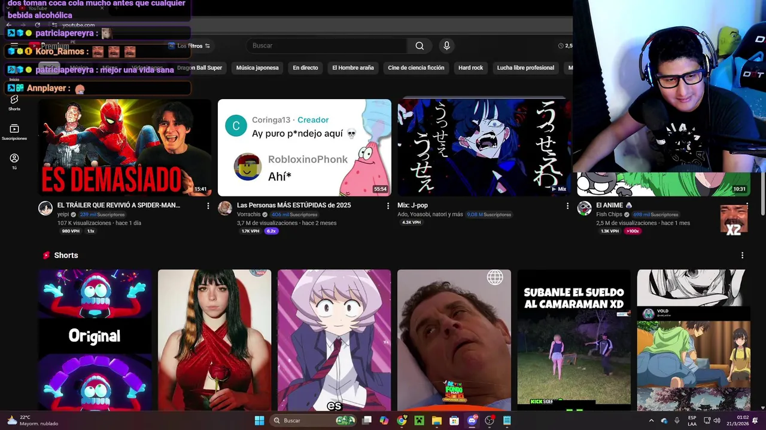Open options menu for Mix: J-pop
The height and width of the screenshot is (430, 766).
pyautogui.click(x=567, y=205)
